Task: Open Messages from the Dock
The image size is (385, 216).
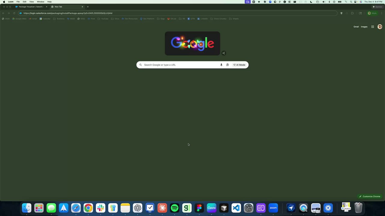Action: [x=51, y=208]
